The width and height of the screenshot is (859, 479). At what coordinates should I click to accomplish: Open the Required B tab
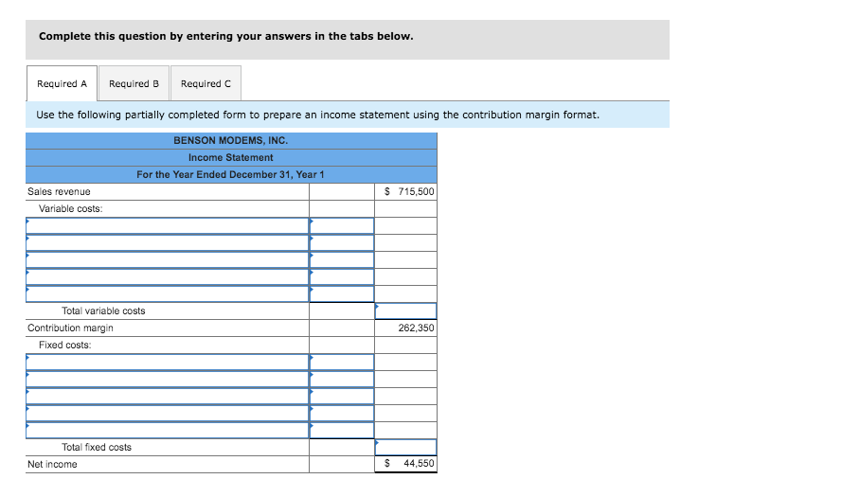click(134, 83)
